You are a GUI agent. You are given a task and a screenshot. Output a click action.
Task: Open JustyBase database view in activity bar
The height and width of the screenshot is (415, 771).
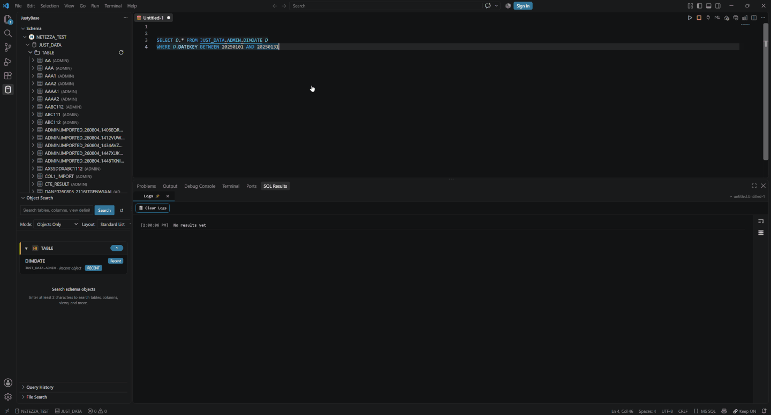(8, 89)
